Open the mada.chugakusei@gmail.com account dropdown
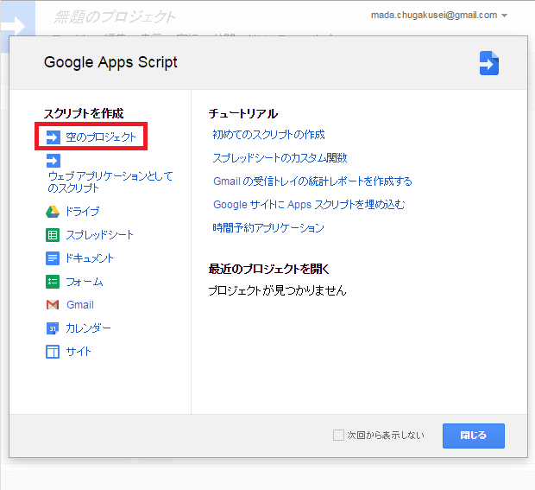Screen dimensions: 535x490 click(439, 16)
